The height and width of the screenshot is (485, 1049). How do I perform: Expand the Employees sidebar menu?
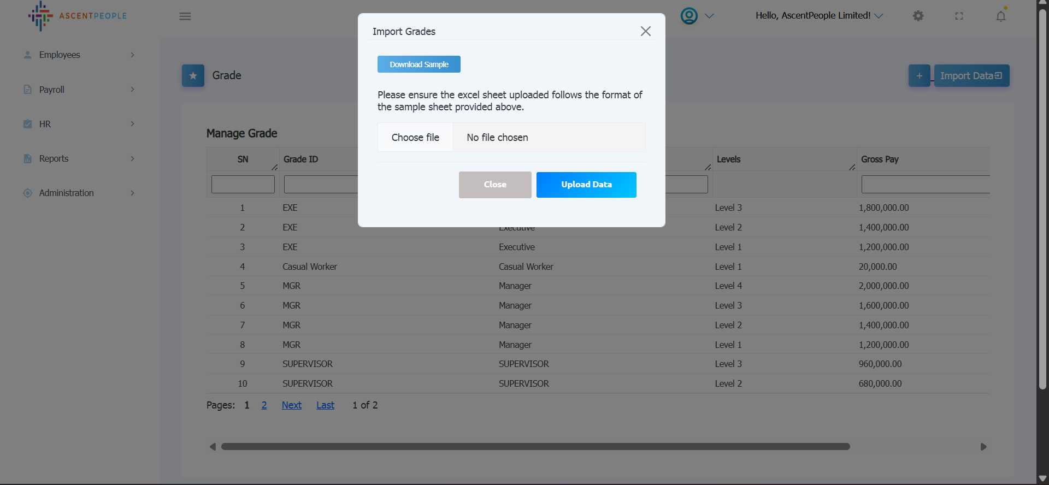(78, 55)
